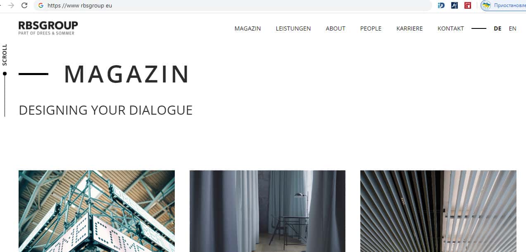The image size is (526, 252).
Task: Open the browser profile avatar
Action: tap(486, 5)
